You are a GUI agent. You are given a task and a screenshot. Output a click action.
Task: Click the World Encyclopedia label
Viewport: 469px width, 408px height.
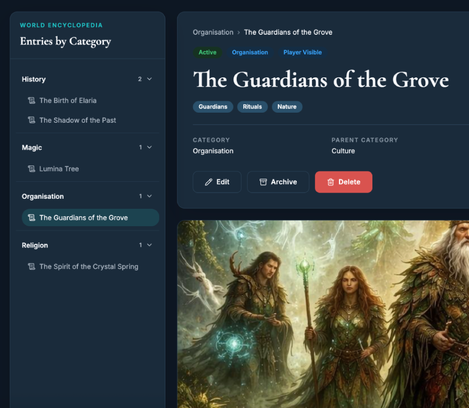coord(61,25)
